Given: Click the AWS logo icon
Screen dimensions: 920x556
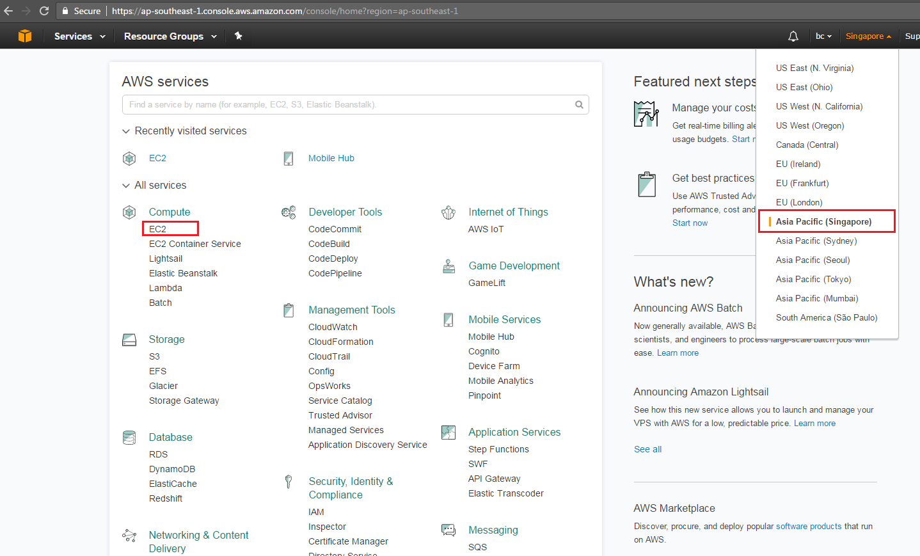Looking at the screenshot, I should click(x=24, y=36).
